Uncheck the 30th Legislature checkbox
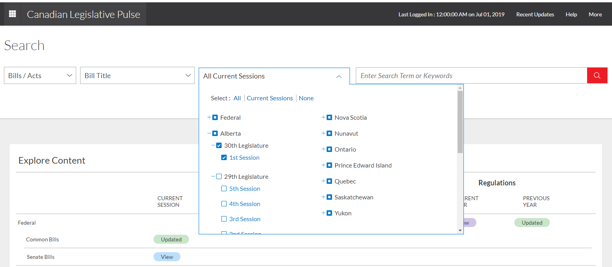 219,145
